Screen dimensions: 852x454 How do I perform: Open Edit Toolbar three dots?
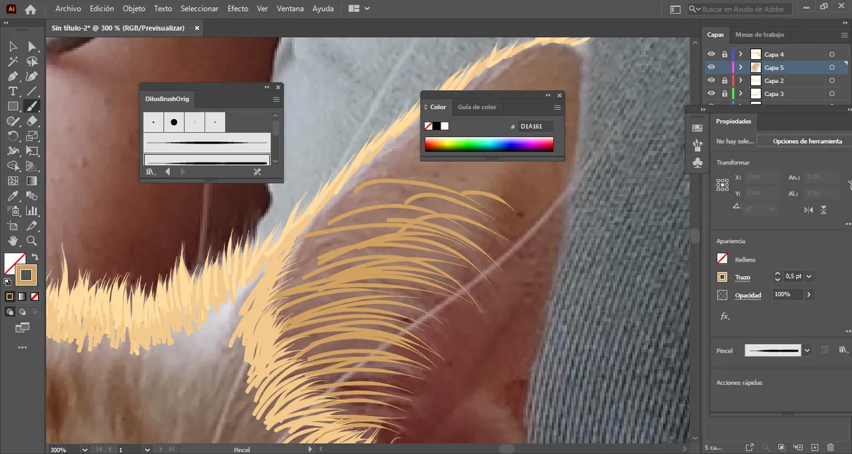pos(22,347)
